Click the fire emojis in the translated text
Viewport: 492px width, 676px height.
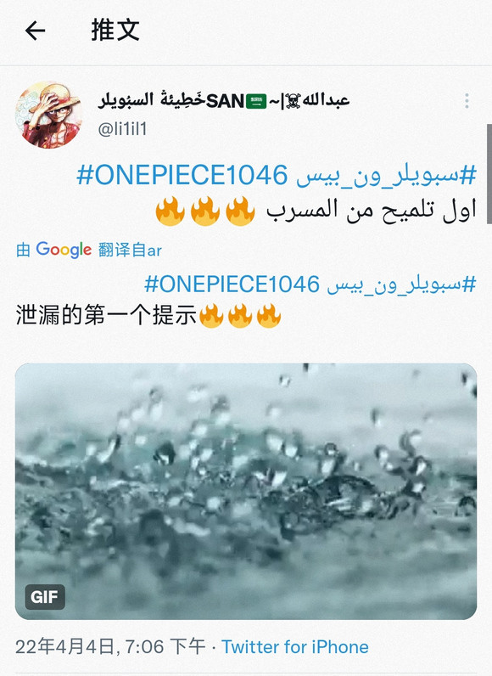(240, 316)
